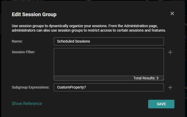Click the Session Filter: label
The height and width of the screenshot is (117, 187).
[23, 52]
